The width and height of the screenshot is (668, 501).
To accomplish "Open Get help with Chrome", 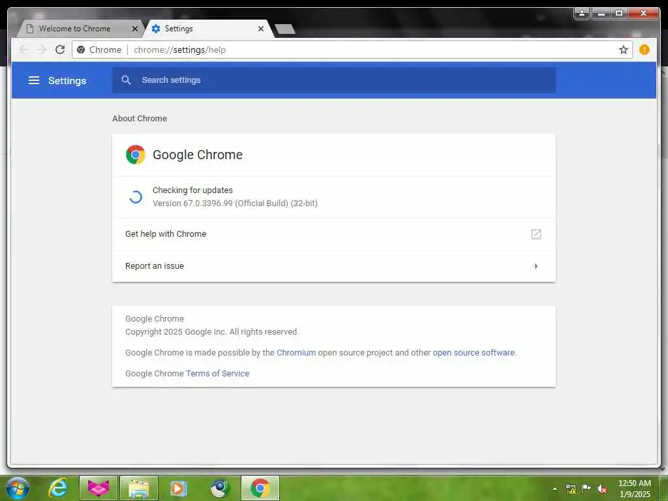I will pyautogui.click(x=334, y=234).
